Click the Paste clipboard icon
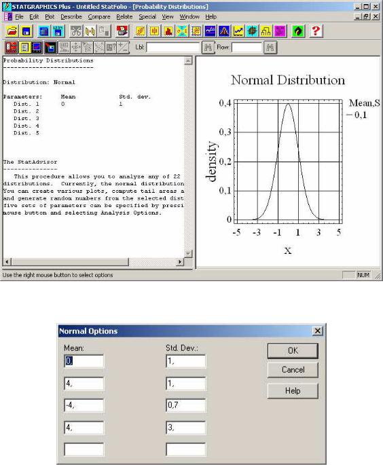 tap(104, 31)
